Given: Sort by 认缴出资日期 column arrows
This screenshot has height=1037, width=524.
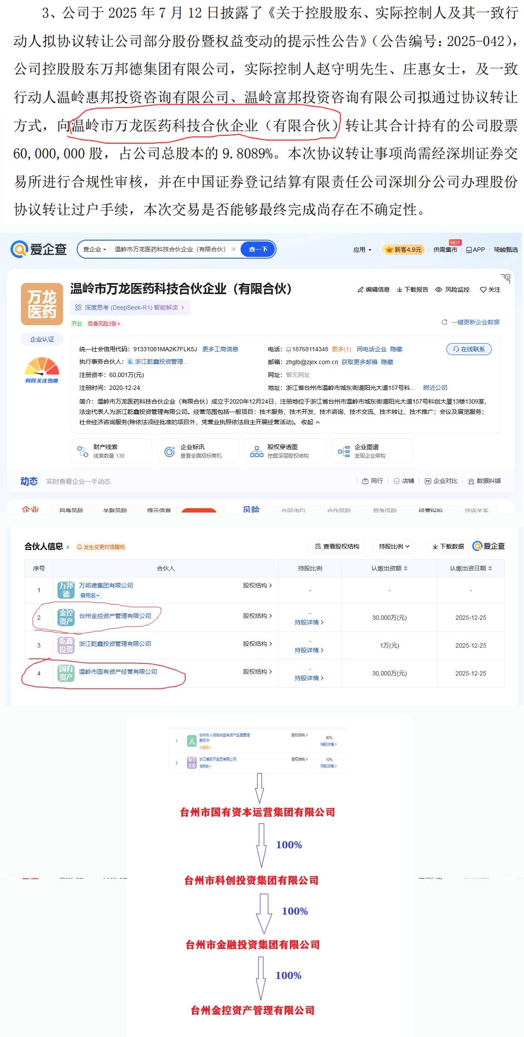Looking at the screenshot, I should point(490,568).
